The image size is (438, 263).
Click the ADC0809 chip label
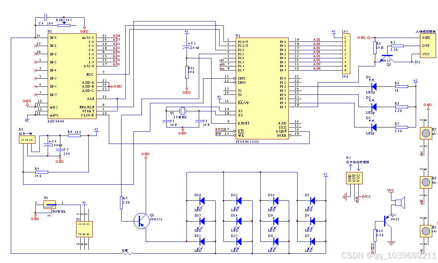coord(56,121)
